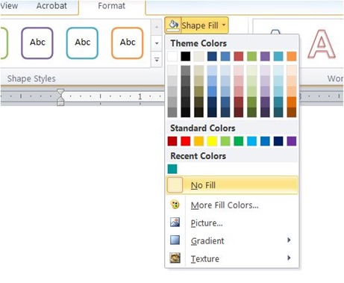344x283 pixels.
Task: Click the hourglass indent marker on ruler
Action: coord(60,97)
